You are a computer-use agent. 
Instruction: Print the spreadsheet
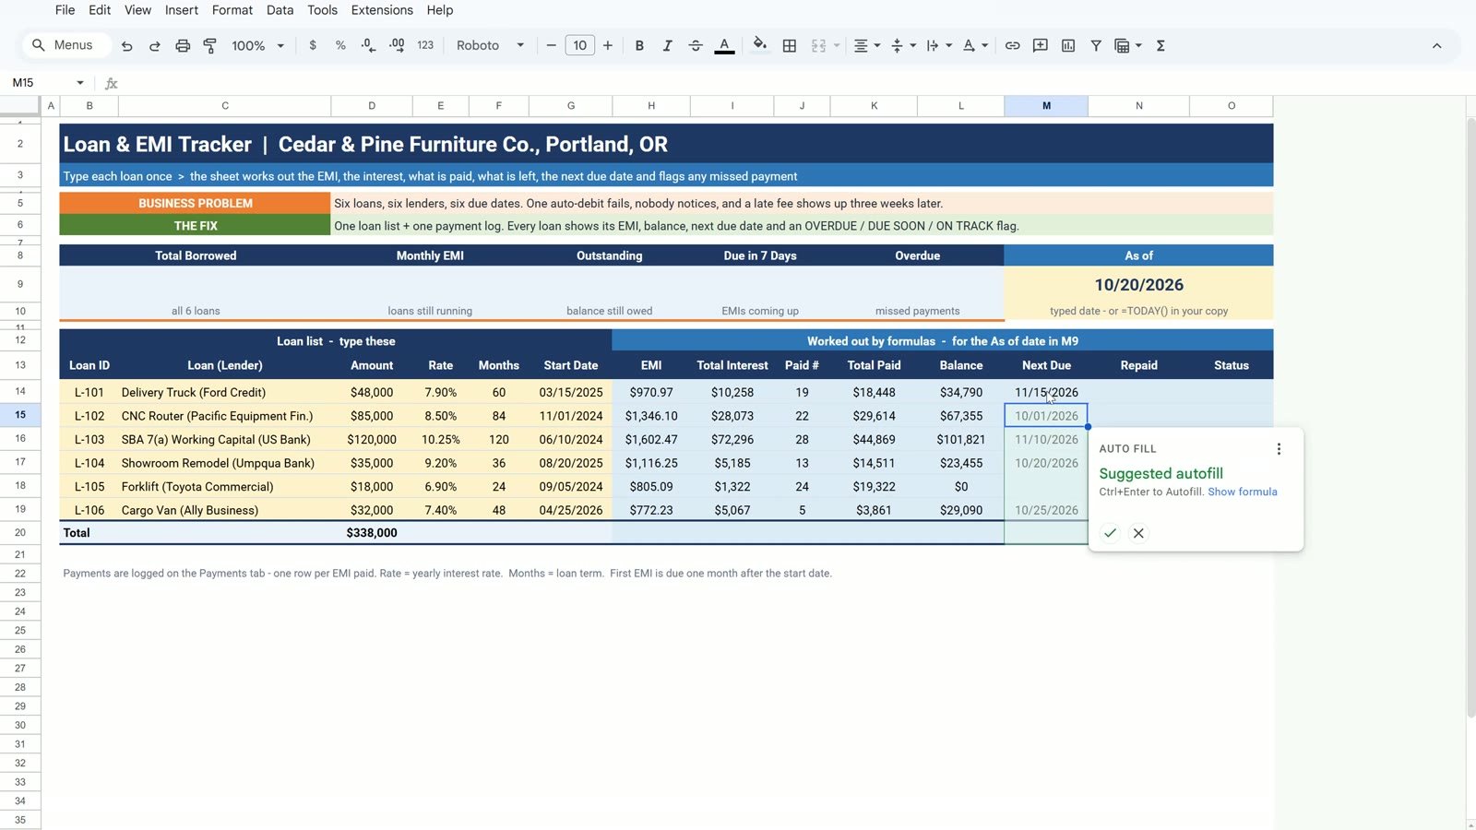(x=183, y=45)
